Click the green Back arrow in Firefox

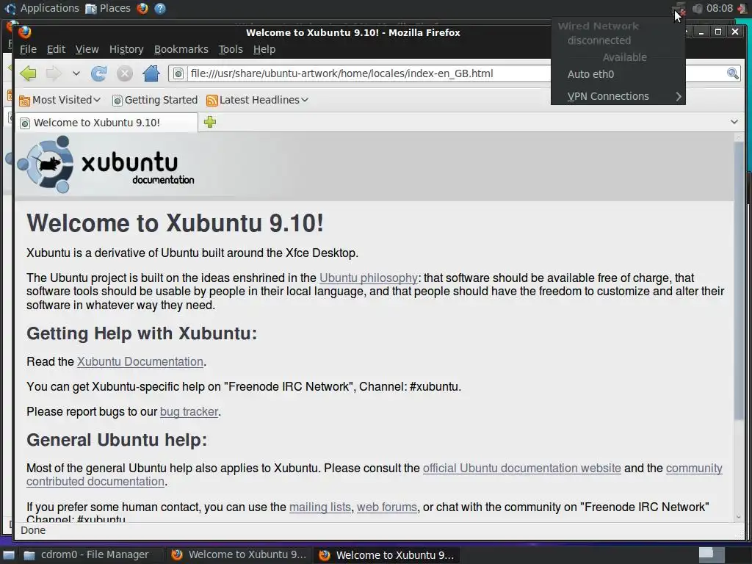point(29,73)
